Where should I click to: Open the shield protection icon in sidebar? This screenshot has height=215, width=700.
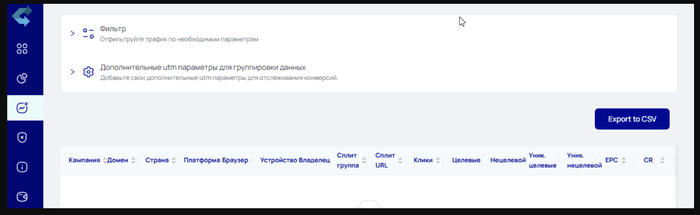point(22,138)
